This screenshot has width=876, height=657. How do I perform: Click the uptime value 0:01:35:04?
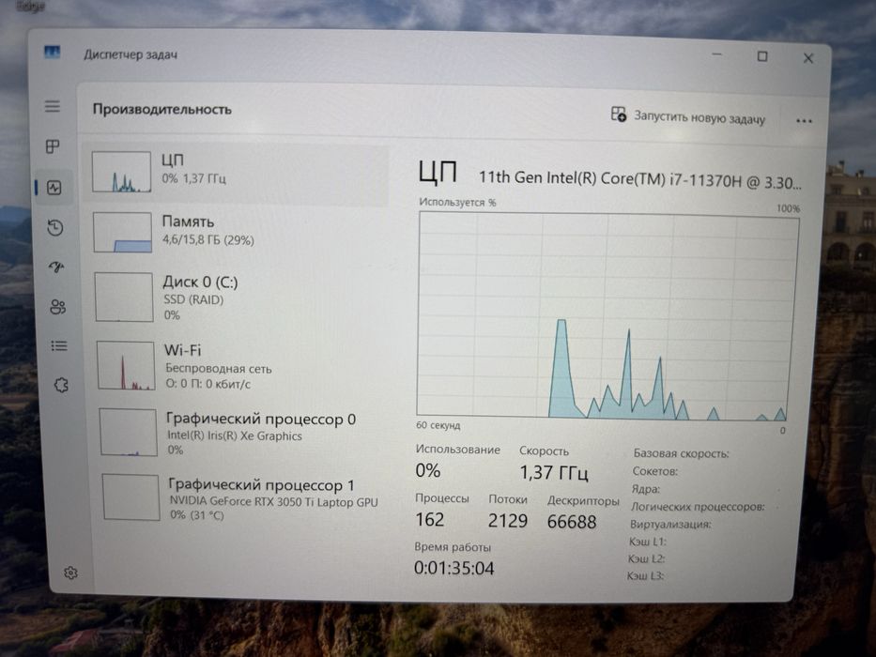tap(454, 568)
